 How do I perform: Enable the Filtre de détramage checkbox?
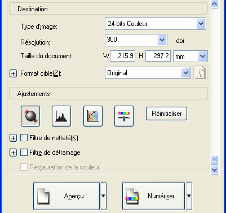tap(24, 153)
